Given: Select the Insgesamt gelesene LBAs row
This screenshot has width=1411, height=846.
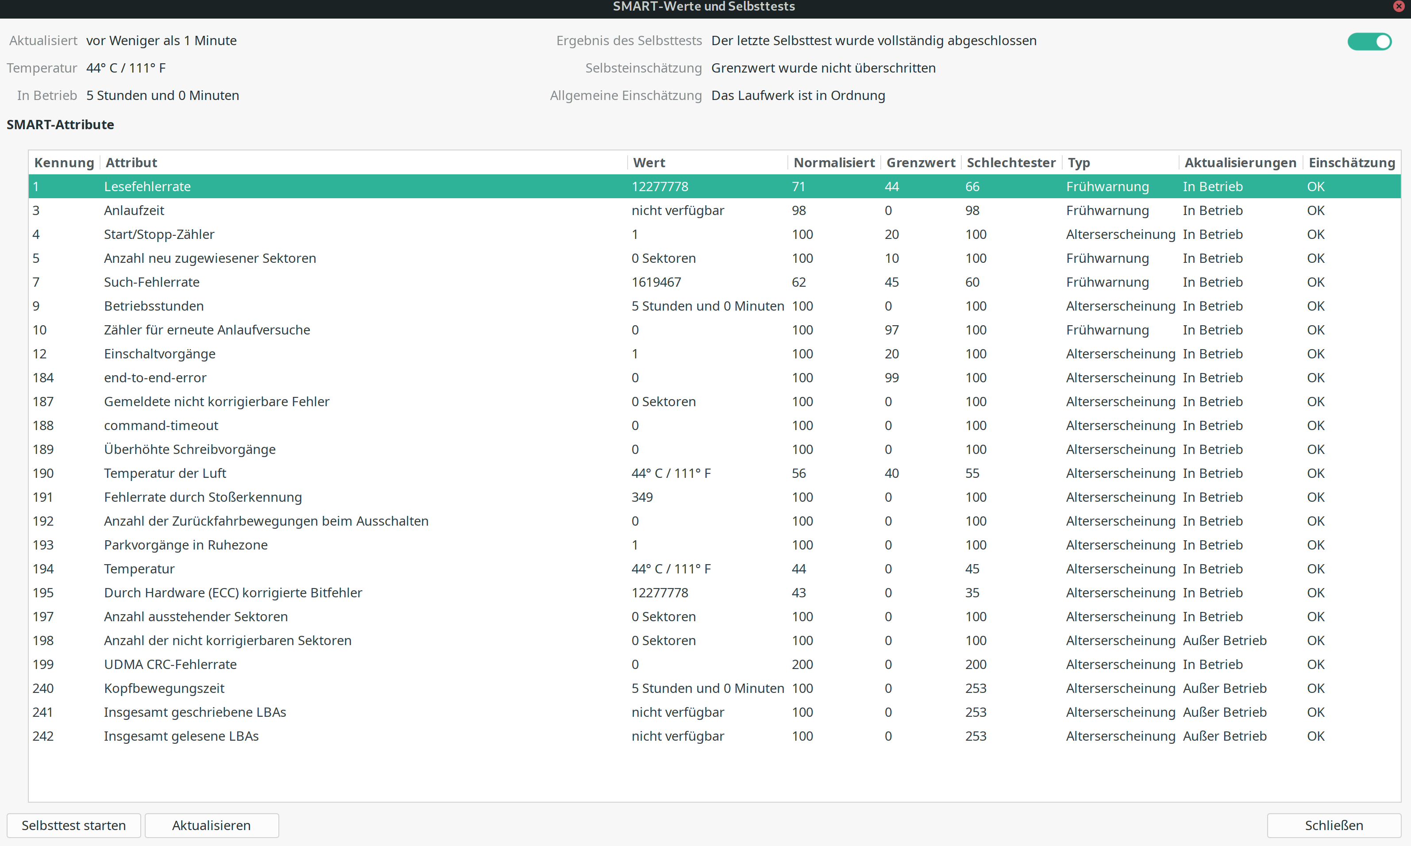Looking at the screenshot, I should click(181, 736).
